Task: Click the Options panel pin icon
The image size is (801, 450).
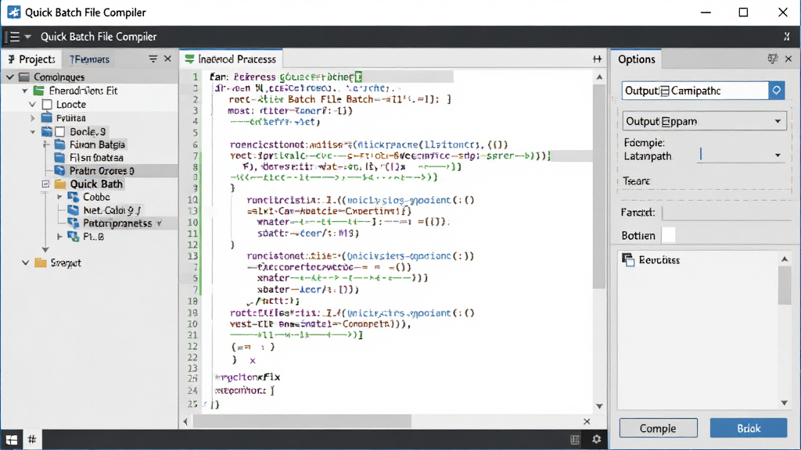Action: (x=772, y=59)
